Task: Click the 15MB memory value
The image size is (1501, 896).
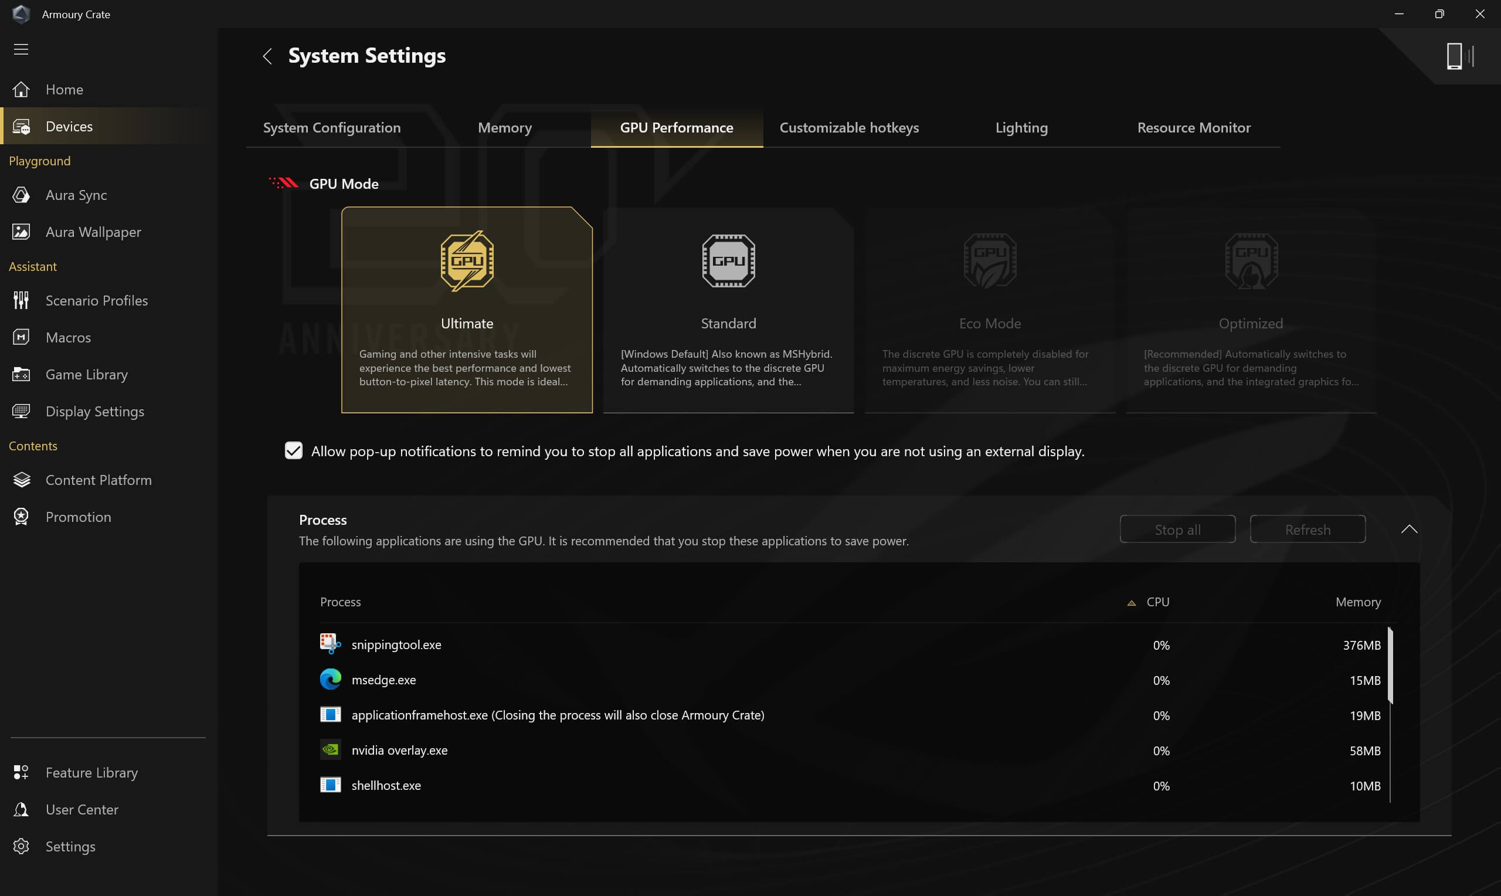Action: pos(1365,680)
